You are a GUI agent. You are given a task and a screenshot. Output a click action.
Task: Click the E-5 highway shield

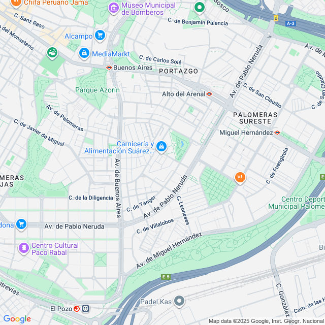pos(166,277)
